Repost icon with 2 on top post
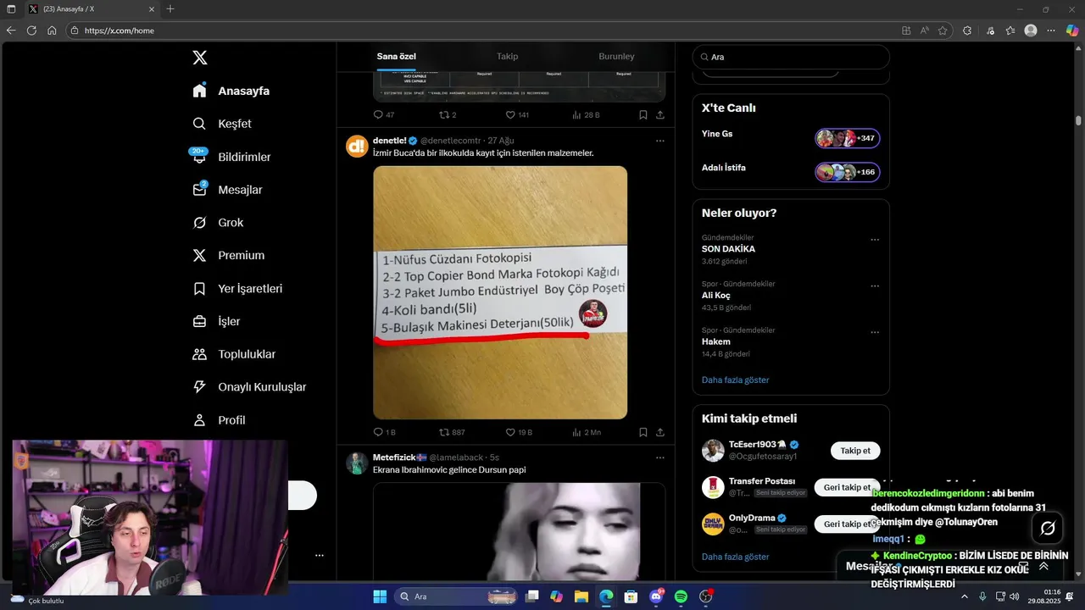This screenshot has height=610, width=1085. [x=443, y=114]
